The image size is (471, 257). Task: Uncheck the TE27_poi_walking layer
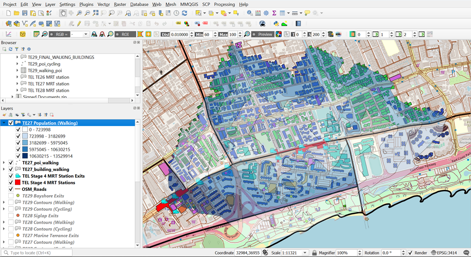11,163
